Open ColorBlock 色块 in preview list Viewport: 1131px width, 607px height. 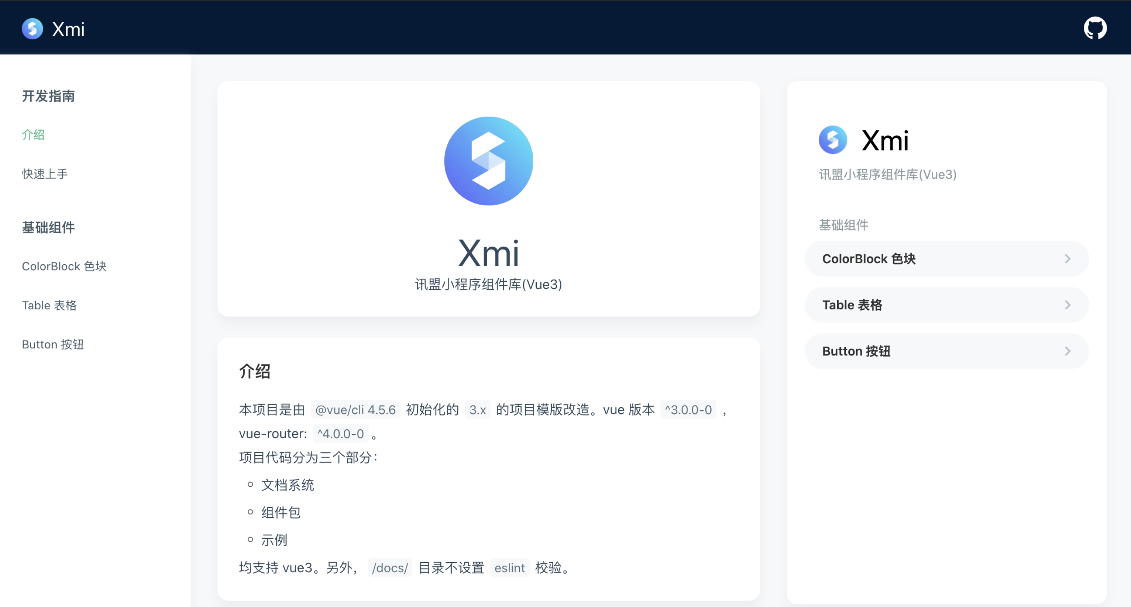868,259
